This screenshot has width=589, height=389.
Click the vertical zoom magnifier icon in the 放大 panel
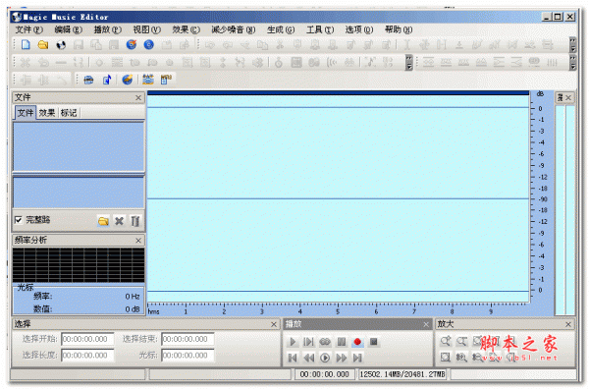point(461,357)
